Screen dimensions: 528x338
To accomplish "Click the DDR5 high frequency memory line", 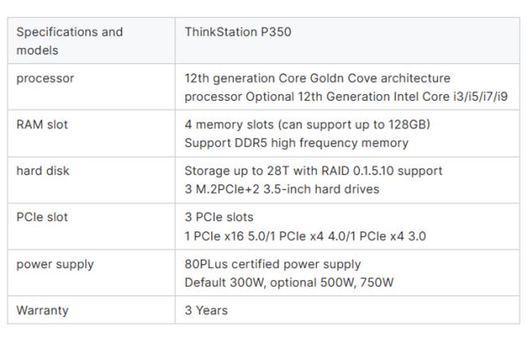I will point(296,143).
